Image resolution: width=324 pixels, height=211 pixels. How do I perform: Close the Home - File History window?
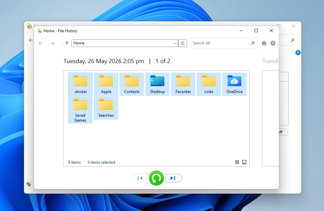(x=271, y=31)
